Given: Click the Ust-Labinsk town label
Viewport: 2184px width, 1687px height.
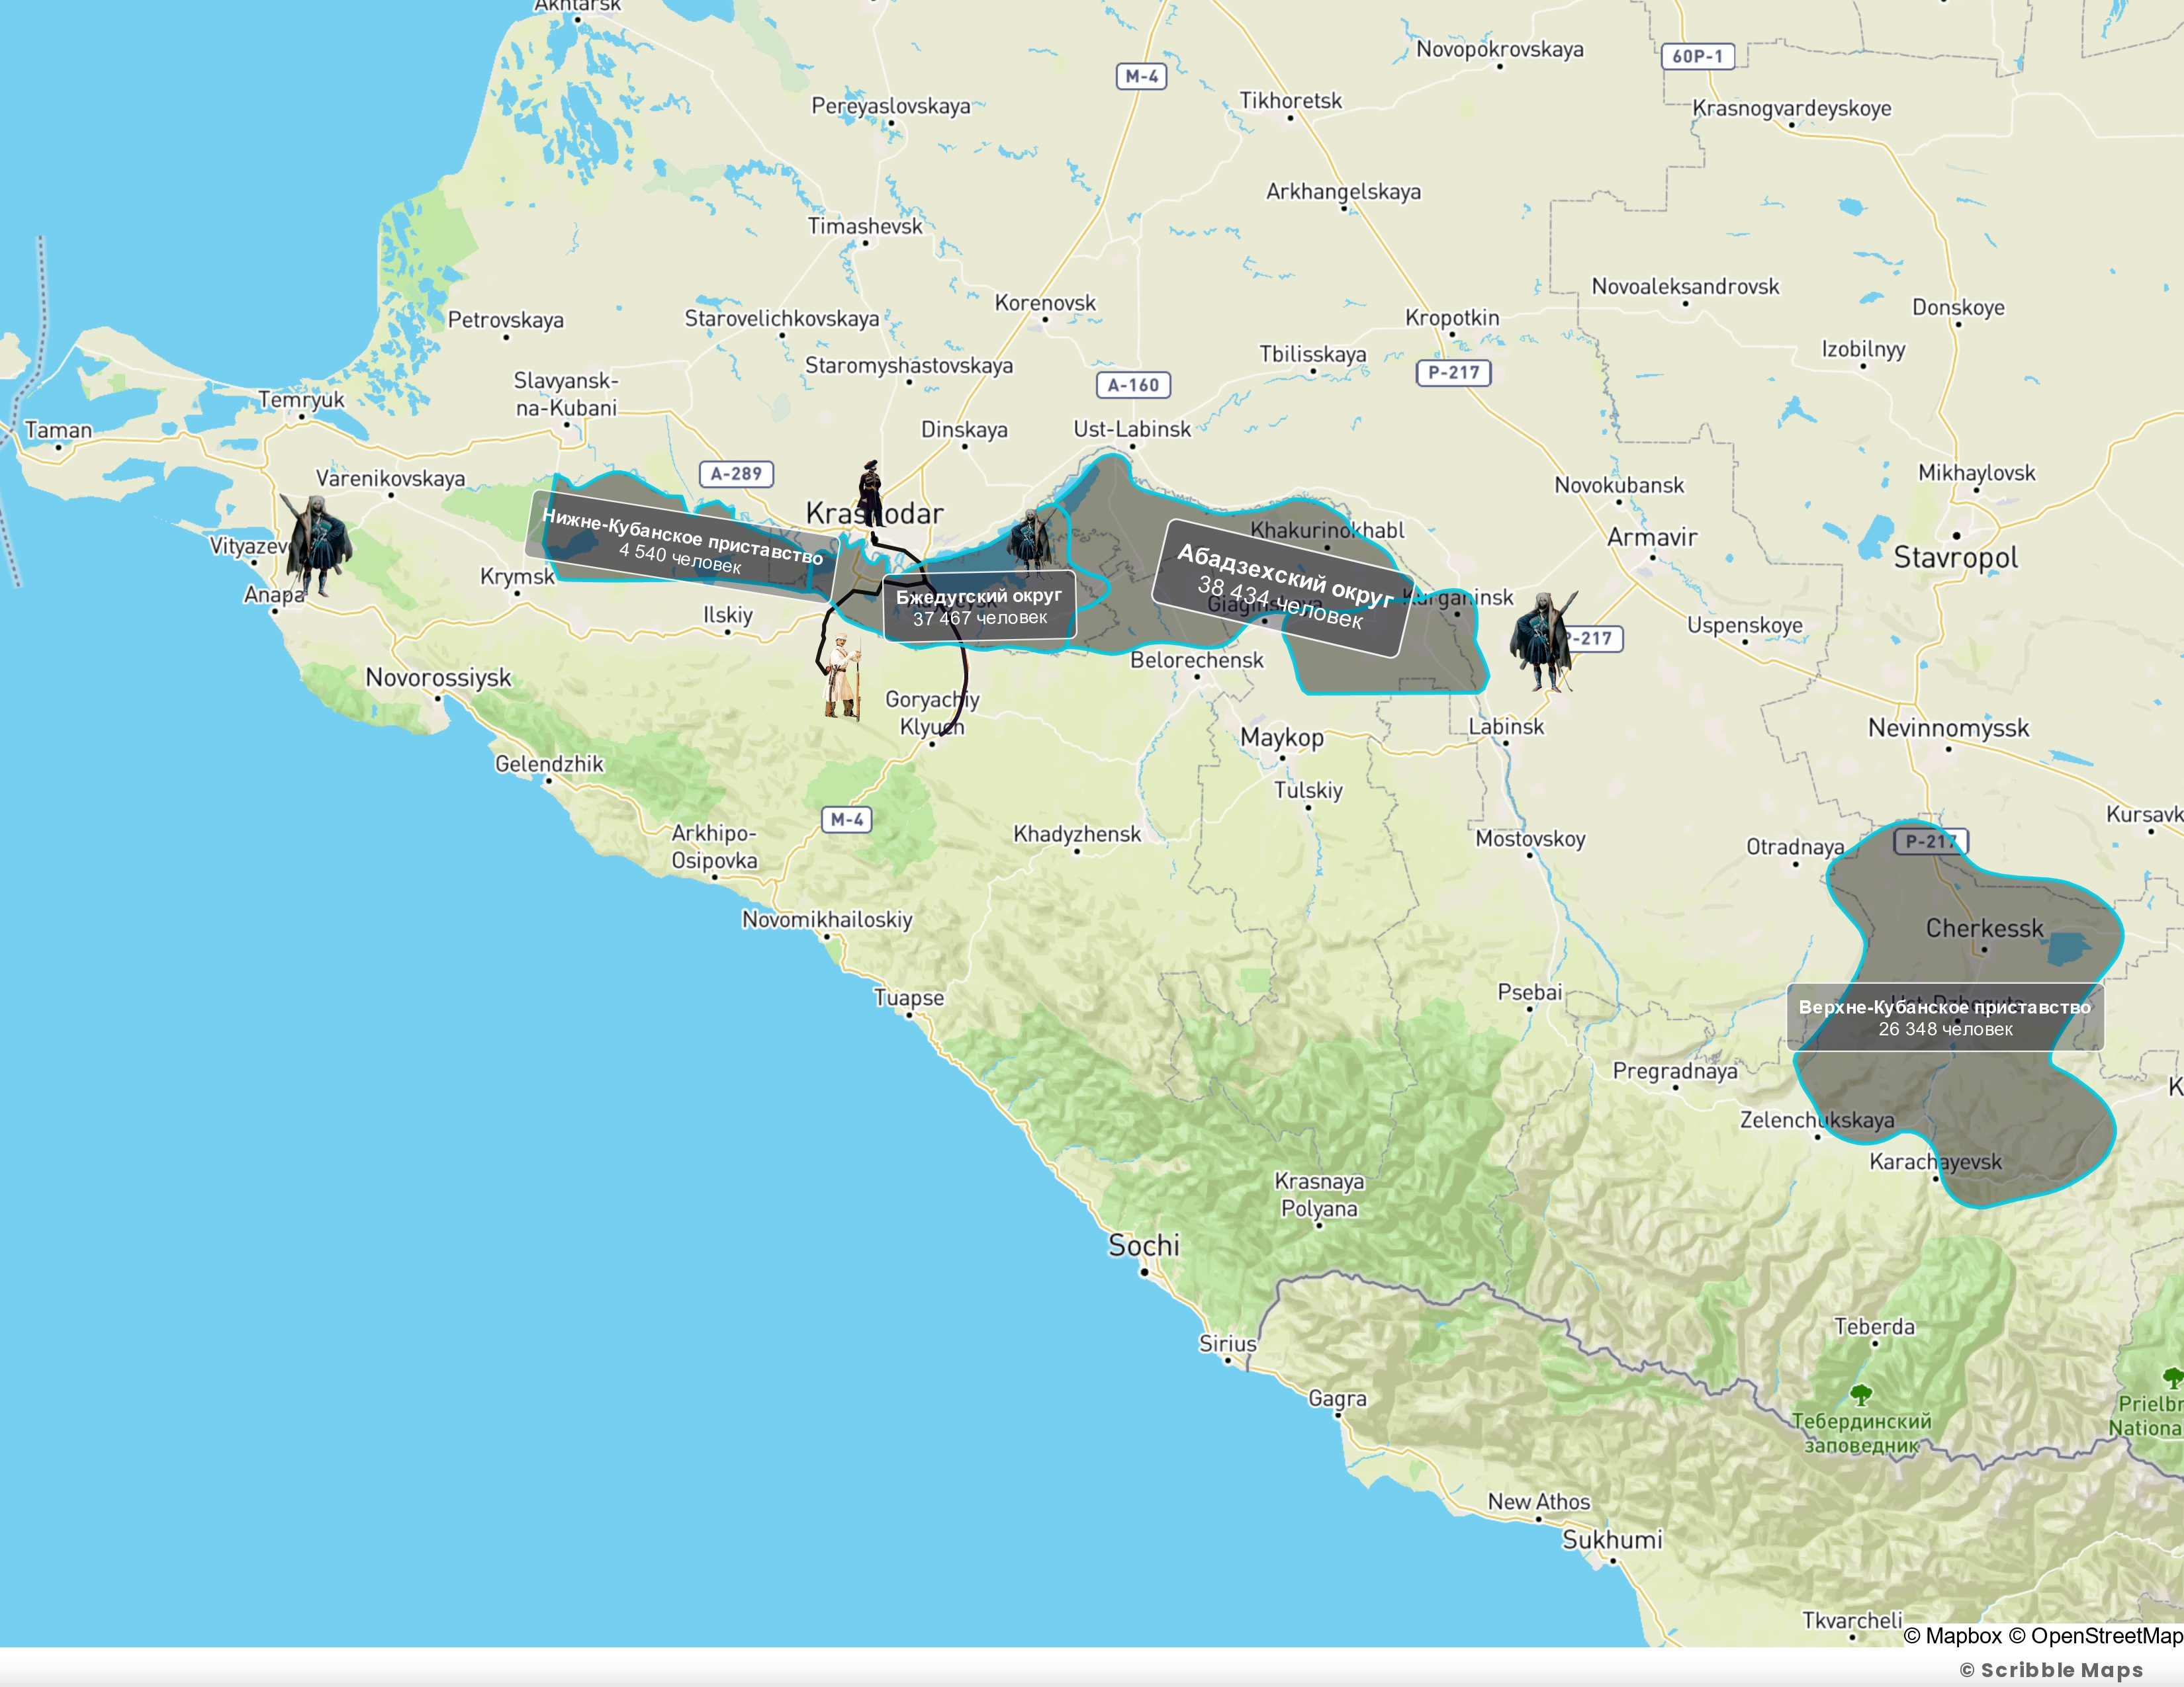Looking at the screenshot, I should point(1132,429).
